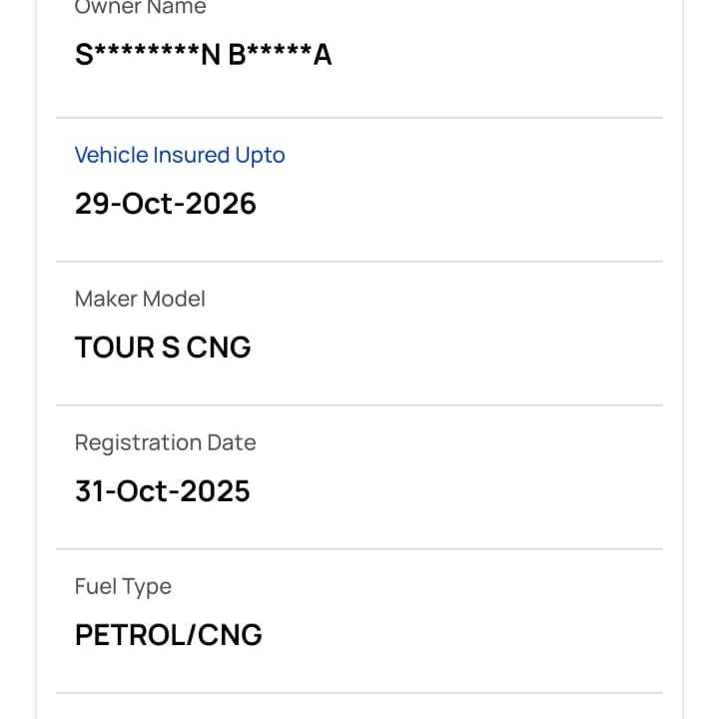Viewport: 719px width, 719px height.
Task: Select the masked owner name value
Action: coord(203,55)
